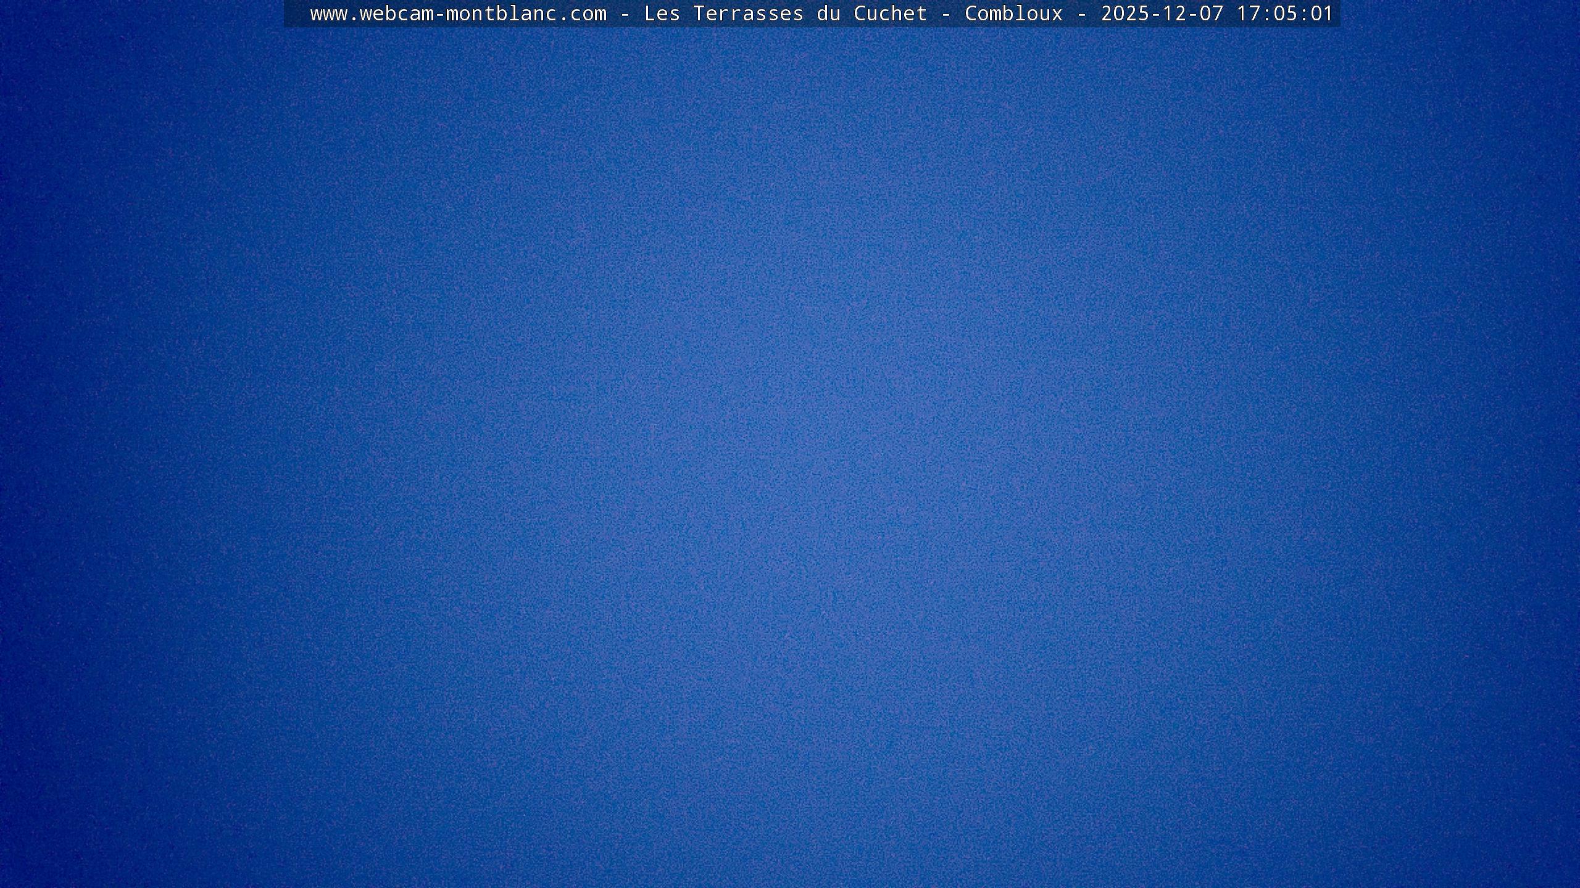Viewport: 1580px width, 888px height.
Task: Click the '.com' ending of the URL
Action: (581, 14)
